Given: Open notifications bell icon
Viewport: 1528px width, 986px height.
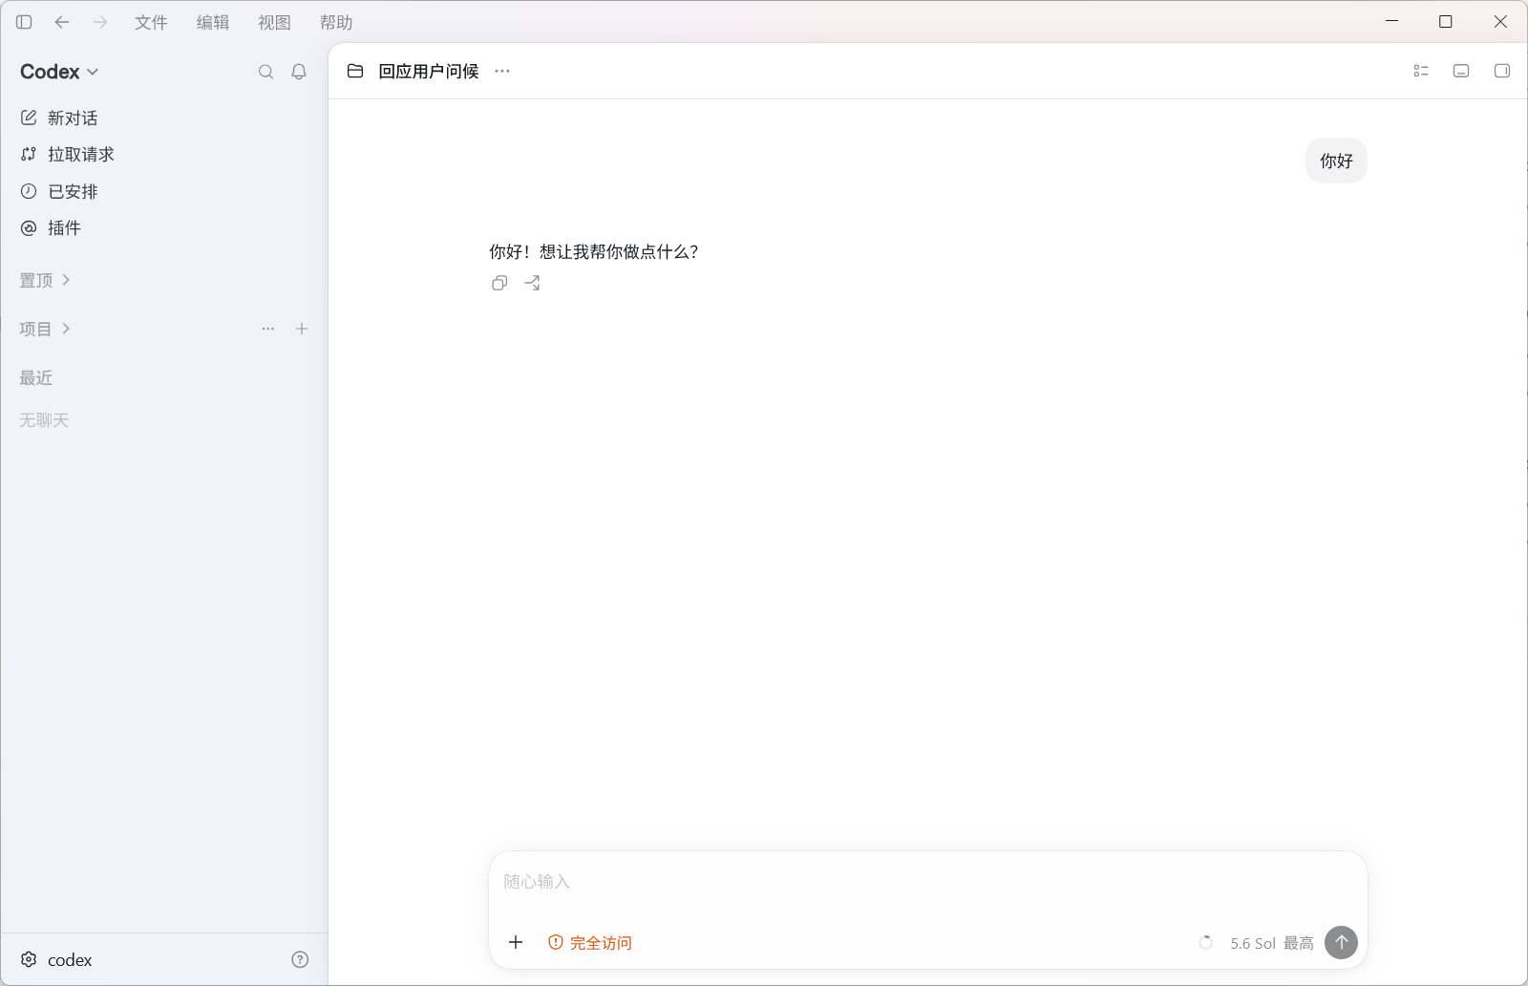Looking at the screenshot, I should coord(299,72).
